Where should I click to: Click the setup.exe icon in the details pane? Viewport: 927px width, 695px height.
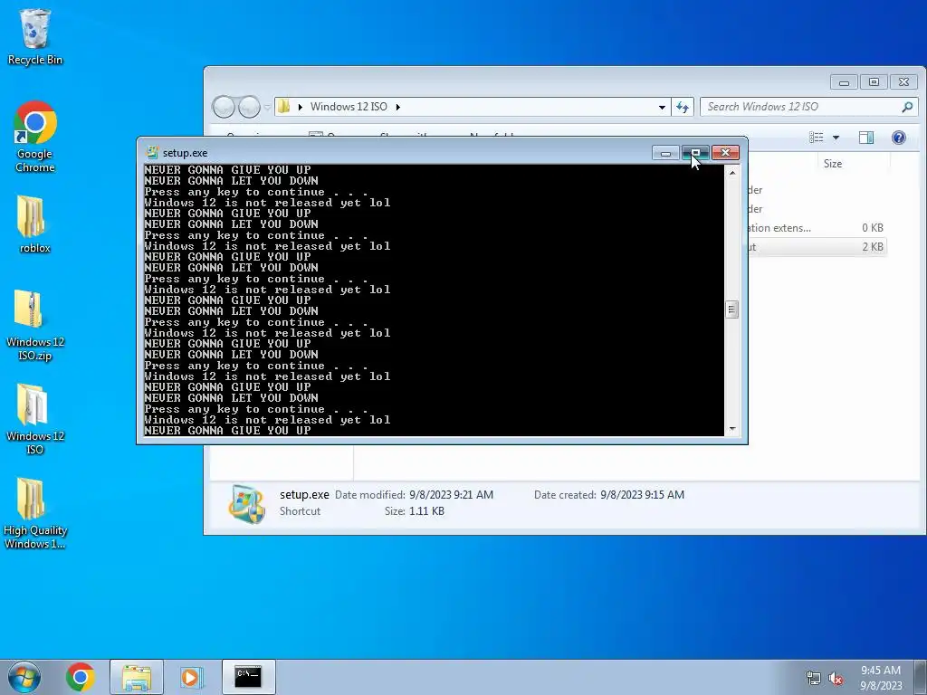tap(246, 503)
